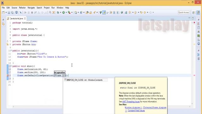Collapse the javatutorial() constructor fold marker
Image resolution: width=202 pixels, height=114 pixels.
(x=12, y=50)
